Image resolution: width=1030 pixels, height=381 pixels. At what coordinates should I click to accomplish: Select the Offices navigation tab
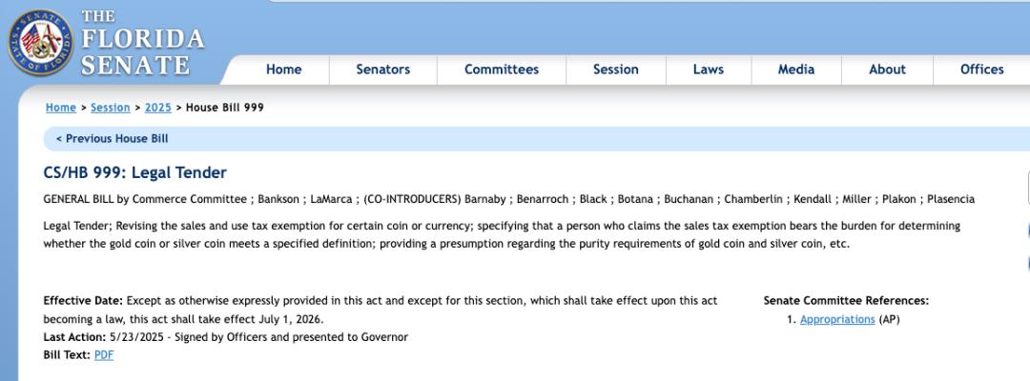tap(981, 70)
